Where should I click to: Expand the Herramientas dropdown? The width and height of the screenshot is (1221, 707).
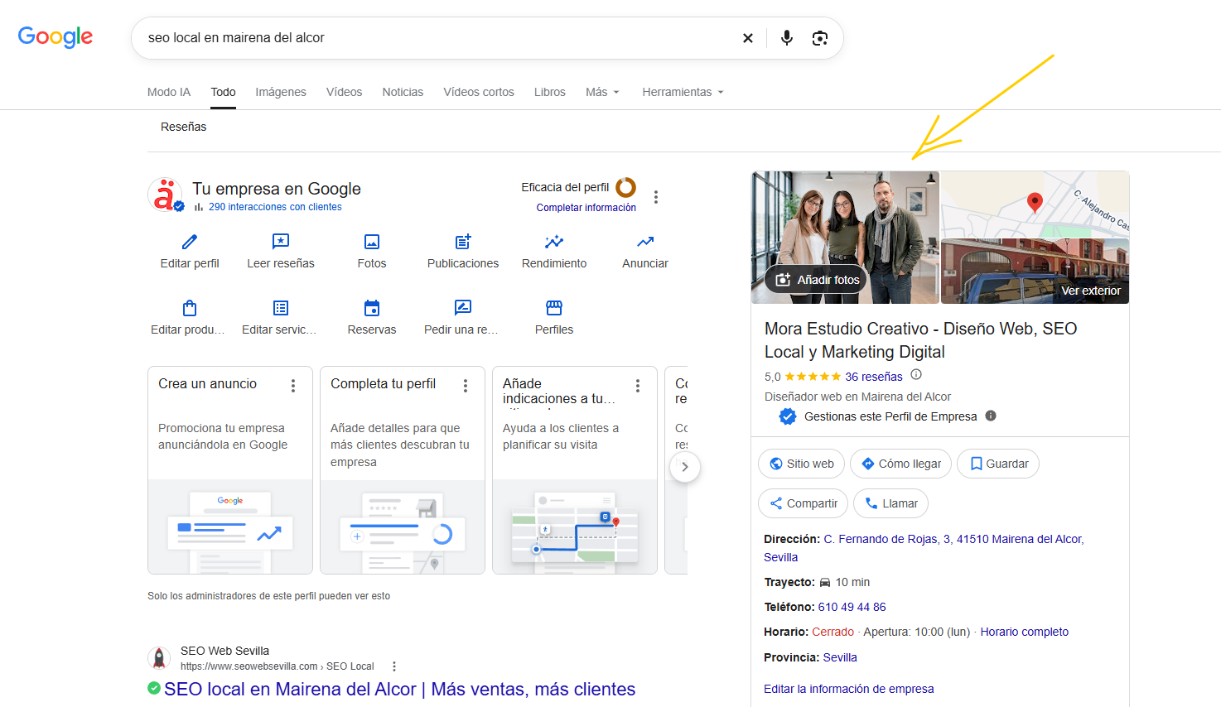coord(683,92)
